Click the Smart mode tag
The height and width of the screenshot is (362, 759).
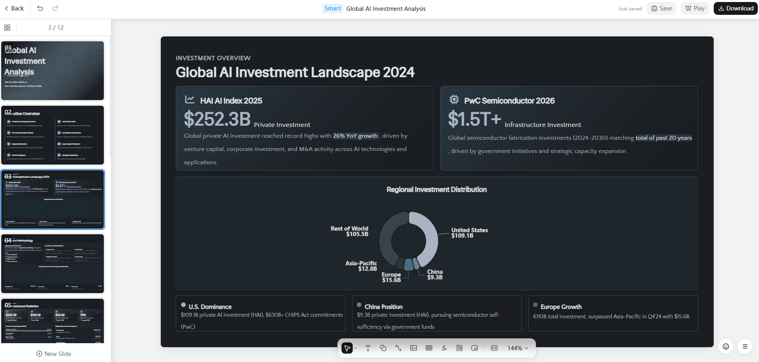tap(332, 8)
